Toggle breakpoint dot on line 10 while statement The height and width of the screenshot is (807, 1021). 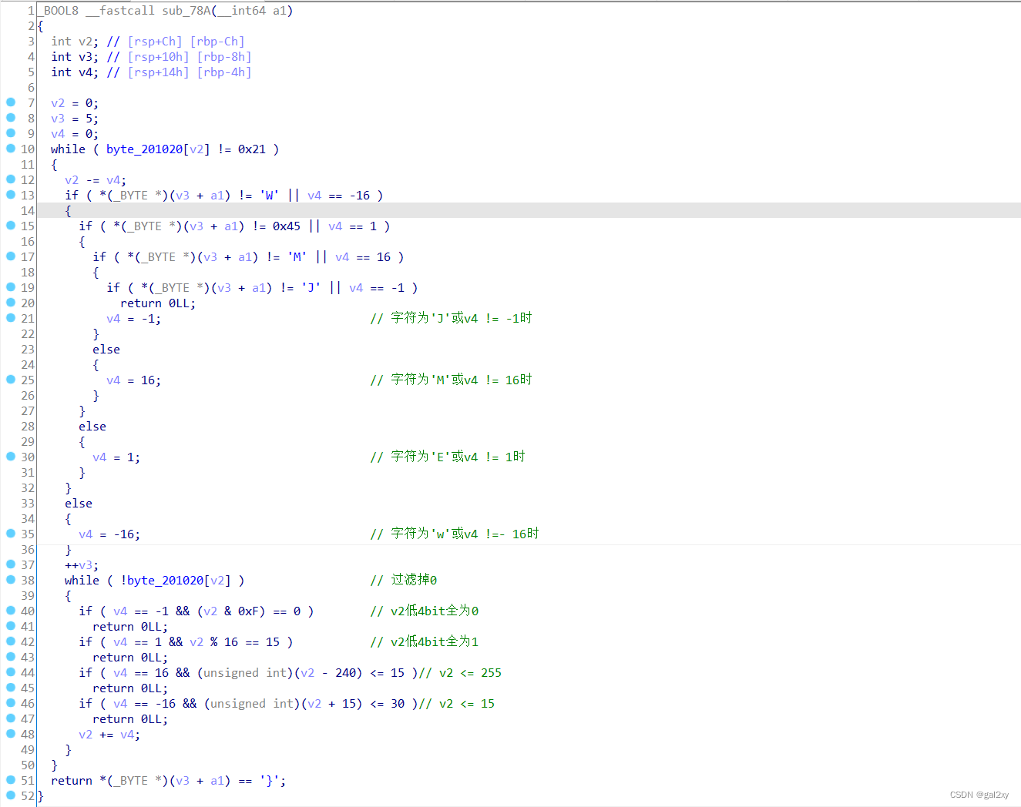[x=11, y=148]
